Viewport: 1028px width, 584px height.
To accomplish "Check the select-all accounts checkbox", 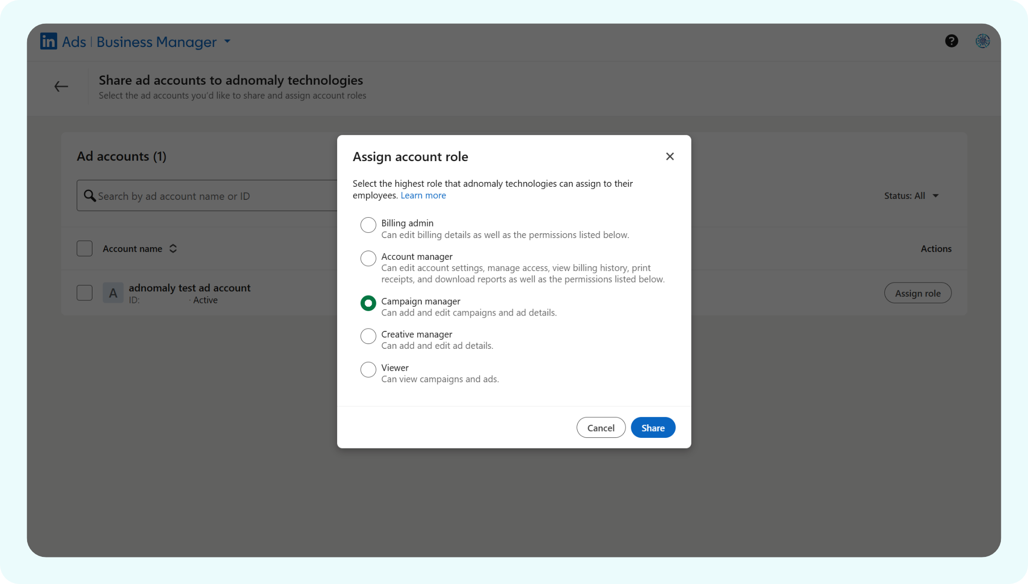I will click(x=85, y=249).
